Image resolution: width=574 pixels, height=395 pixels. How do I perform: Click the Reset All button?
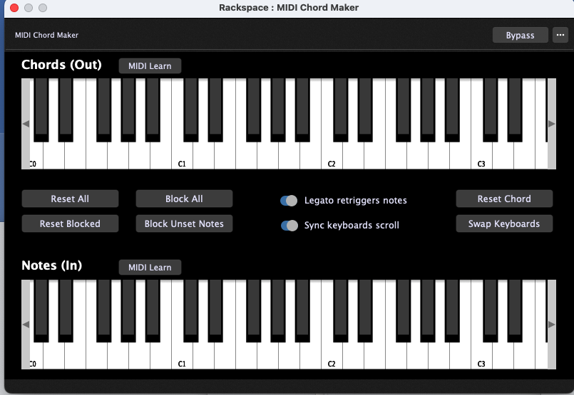[x=70, y=199]
